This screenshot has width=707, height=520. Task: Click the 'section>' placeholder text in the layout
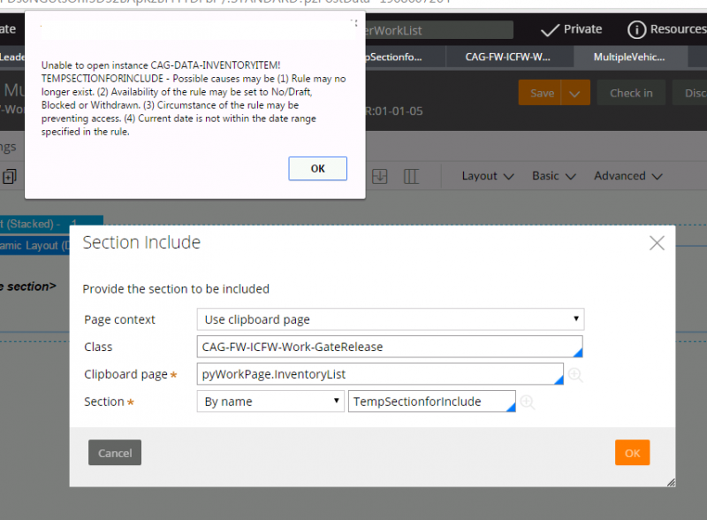[x=28, y=287]
